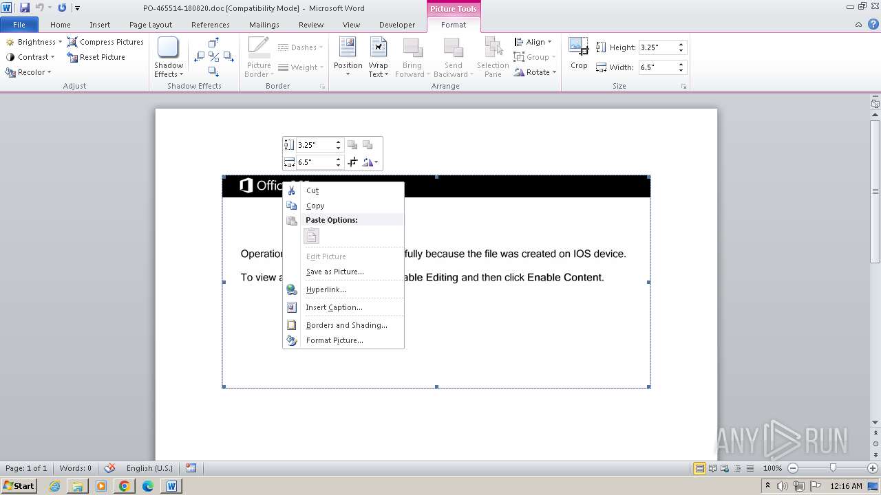
Task: Select Web Layout view button
Action: 724,468
